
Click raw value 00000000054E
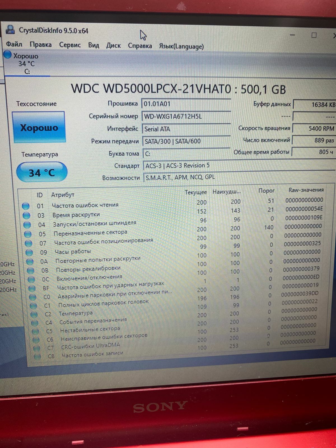coord(304,209)
